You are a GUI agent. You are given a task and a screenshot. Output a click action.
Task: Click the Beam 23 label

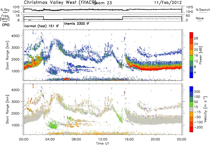pyautogui.click(x=103, y=3)
